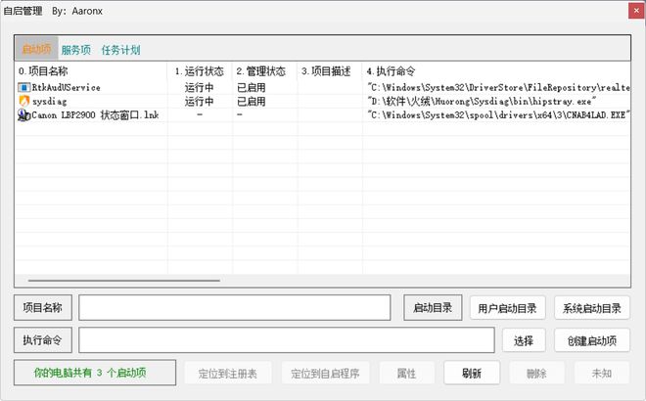Click the 选择 button
This screenshot has width=646, height=401.
pos(524,340)
